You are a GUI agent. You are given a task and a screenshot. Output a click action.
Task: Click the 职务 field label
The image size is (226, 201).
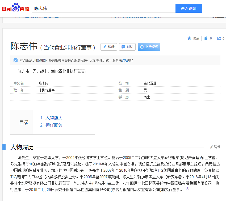[19, 90]
